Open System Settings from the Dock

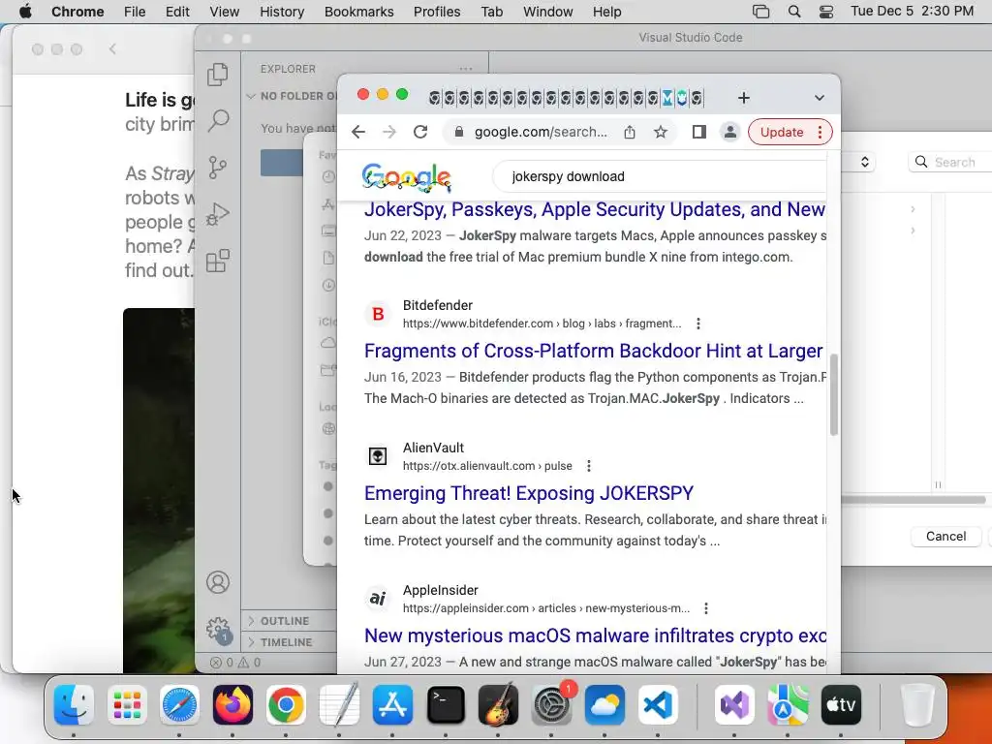point(551,704)
